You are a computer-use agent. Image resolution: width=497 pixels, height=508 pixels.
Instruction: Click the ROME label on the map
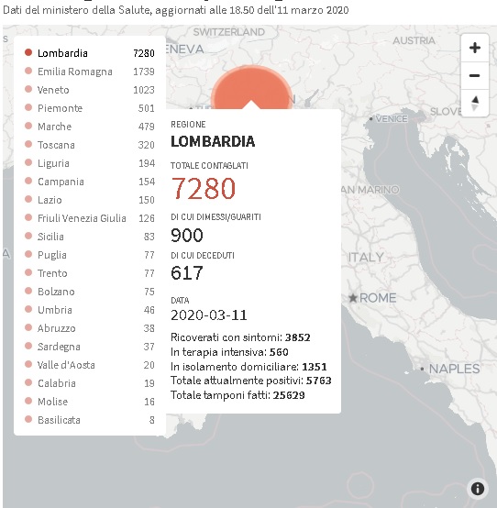click(378, 298)
